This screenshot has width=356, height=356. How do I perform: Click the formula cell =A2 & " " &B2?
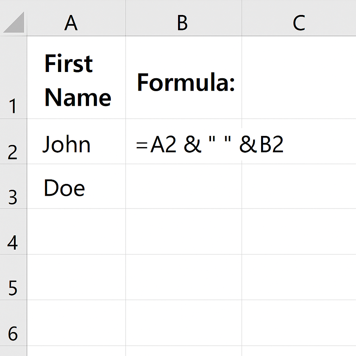184,141
